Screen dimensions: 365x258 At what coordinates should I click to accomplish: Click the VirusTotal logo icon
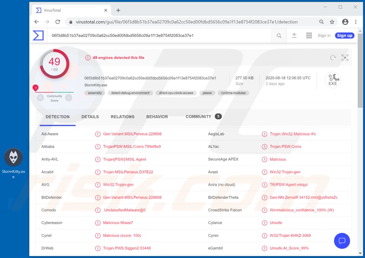[x=38, y=35]
